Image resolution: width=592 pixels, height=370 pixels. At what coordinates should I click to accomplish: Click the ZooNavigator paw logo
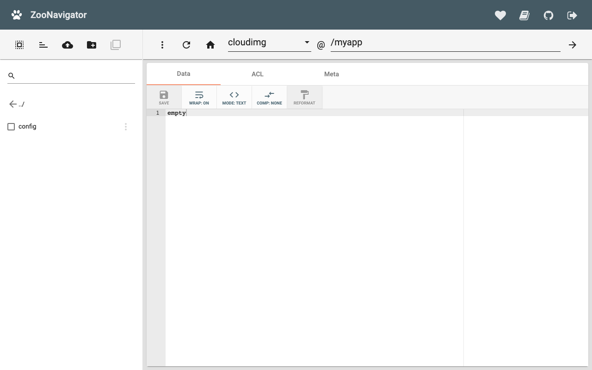pos(17,15)
